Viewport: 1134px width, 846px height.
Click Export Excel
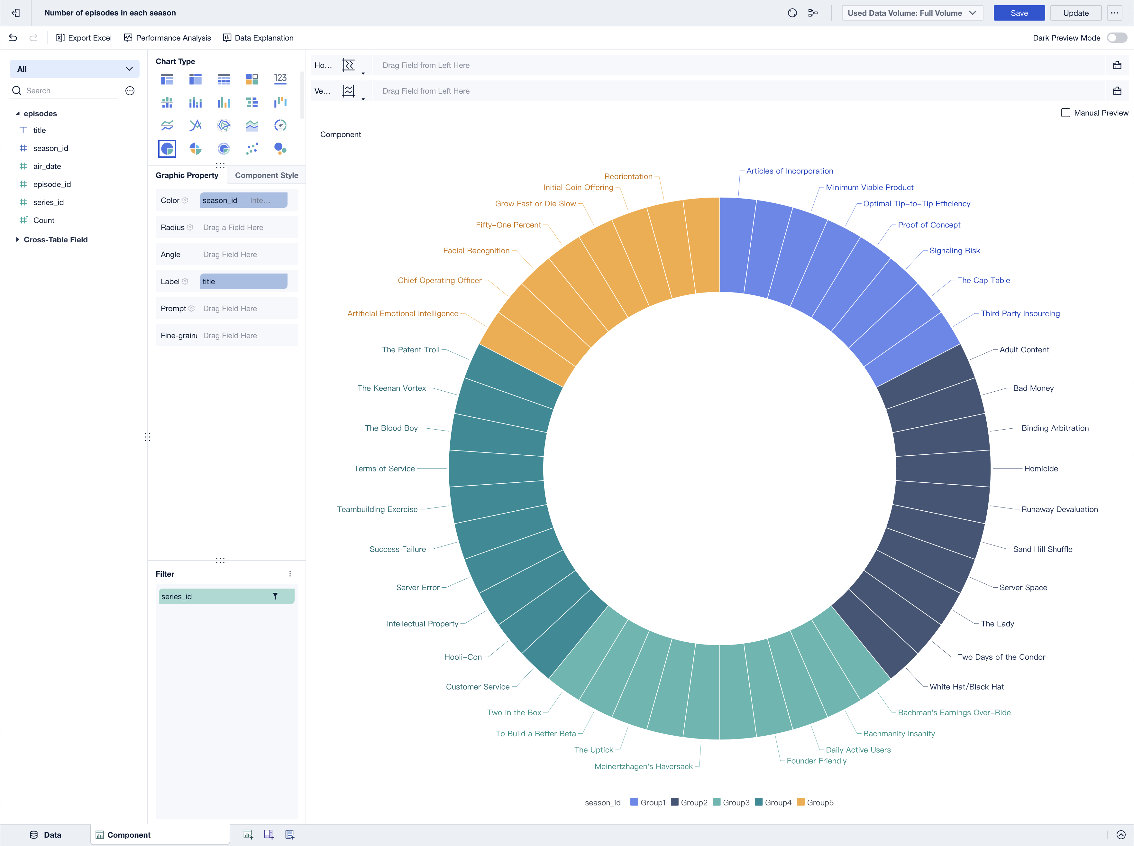pyautogui.click(x=84, y=38)
